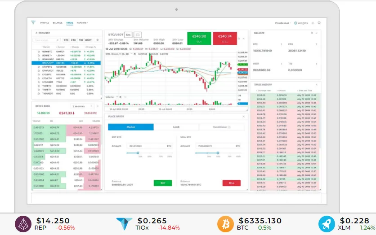
Task: Show favorite markets star filter
Action: click(x=98, y=40)
